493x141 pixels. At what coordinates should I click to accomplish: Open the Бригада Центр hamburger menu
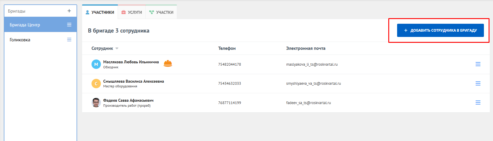tap(69, 25)
